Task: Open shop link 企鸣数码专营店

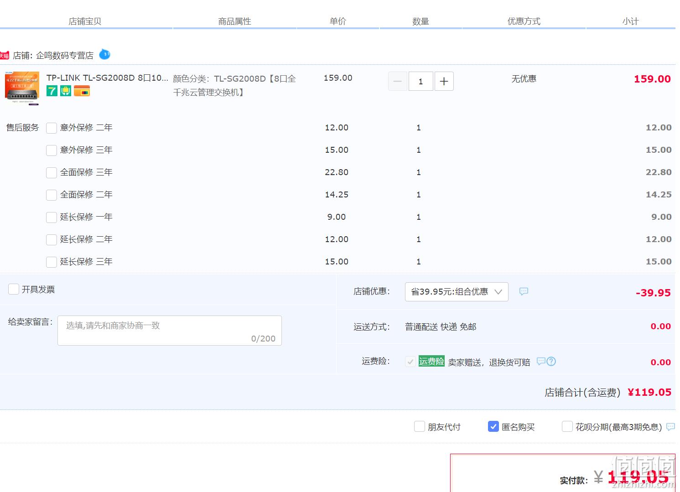Action: click(x=65, y=56)
